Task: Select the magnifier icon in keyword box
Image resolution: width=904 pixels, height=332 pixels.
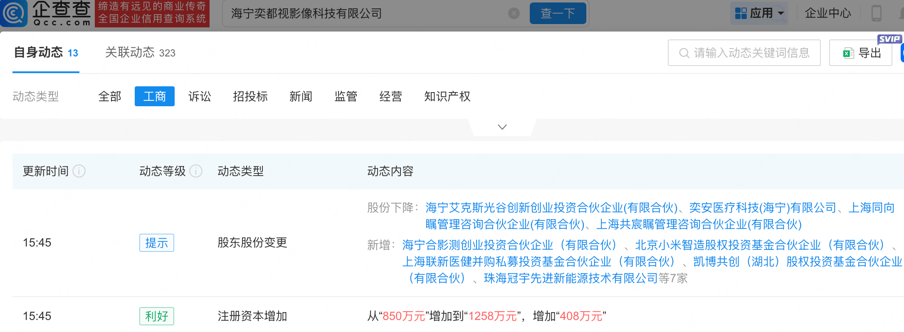Action: pos(684,53)
